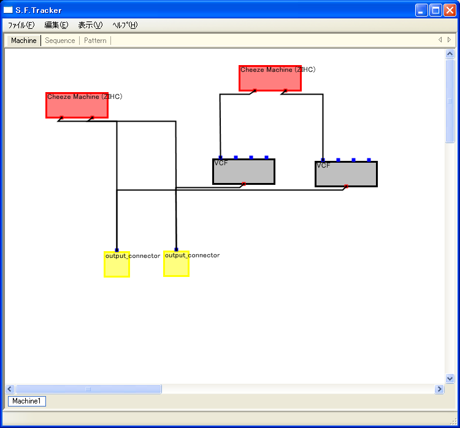Open the ヘルプ(H) menu
The height and width of the screenshot is (428, 460).
(125, 25)
